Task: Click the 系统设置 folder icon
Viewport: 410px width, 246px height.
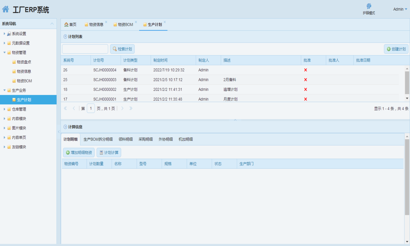Action: [x=9, y=34]
